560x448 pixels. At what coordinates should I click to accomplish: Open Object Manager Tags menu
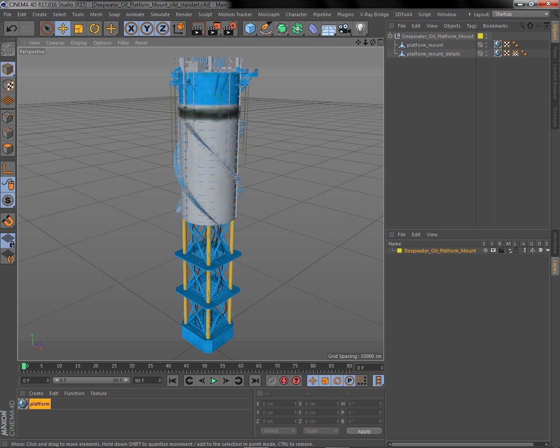tap(471, 26)
